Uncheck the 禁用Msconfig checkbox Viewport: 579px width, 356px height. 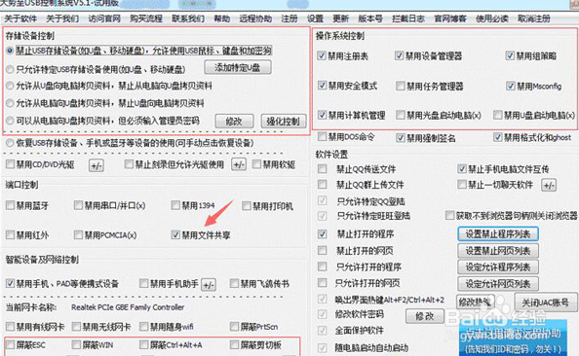pos(511,86)
